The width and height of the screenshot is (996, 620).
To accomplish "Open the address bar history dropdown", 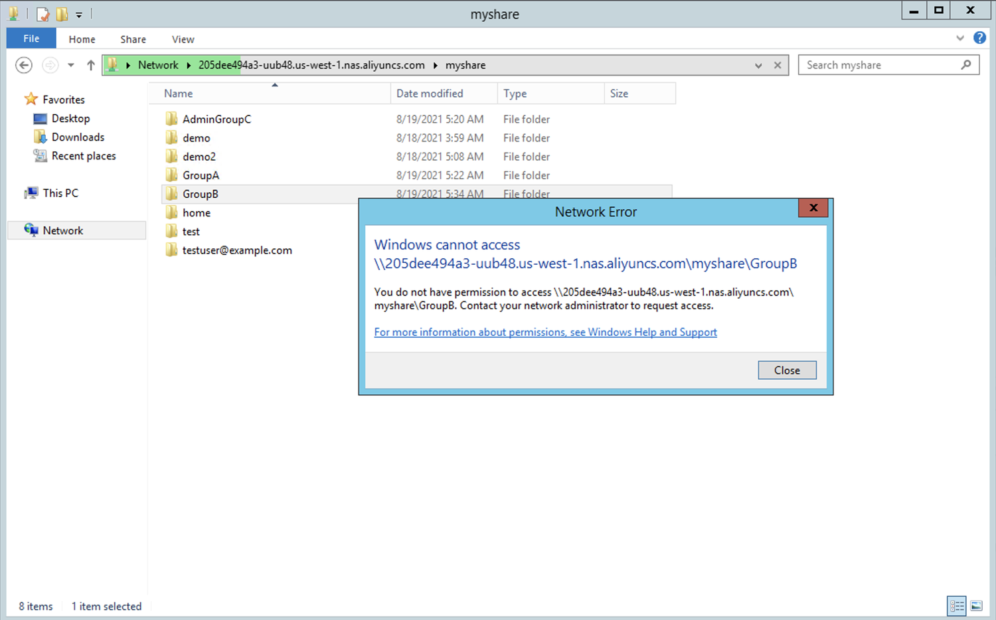I will [x=758, y=65].
